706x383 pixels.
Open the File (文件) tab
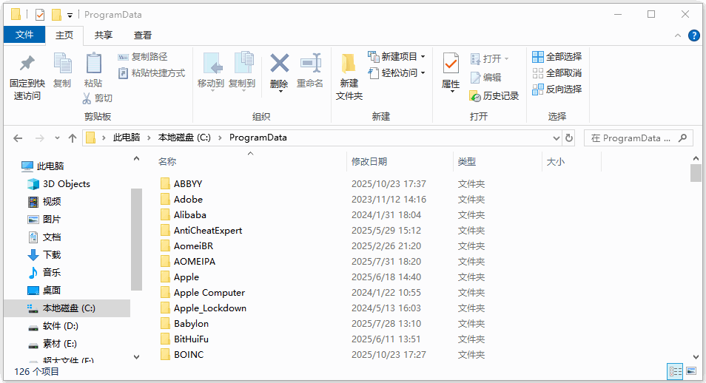point(24,35)
